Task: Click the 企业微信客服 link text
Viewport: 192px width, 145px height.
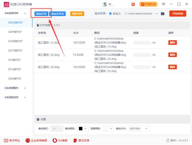Action: pyautogui.click(x=39, y=141)
